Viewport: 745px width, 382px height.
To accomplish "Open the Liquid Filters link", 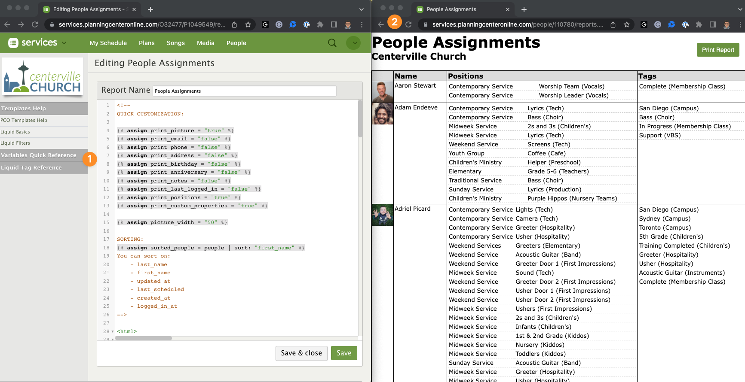I will (15, 143).
